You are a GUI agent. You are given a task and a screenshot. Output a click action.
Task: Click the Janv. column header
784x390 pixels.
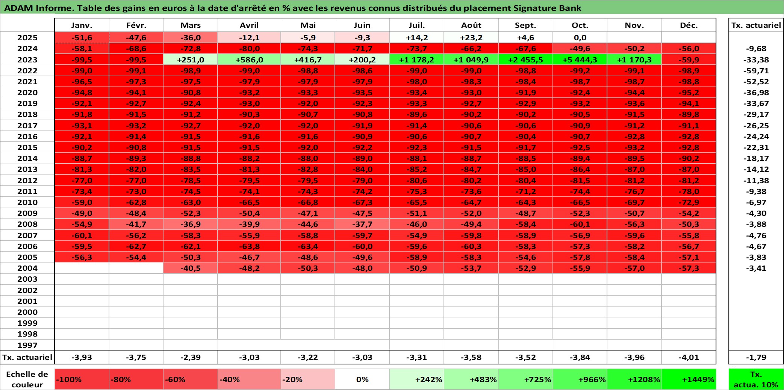(x=82, y=25)
